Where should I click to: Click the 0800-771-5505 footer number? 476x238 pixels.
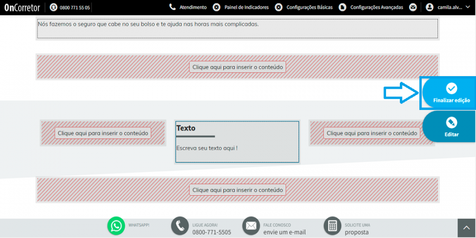click(x=212, y=232)
